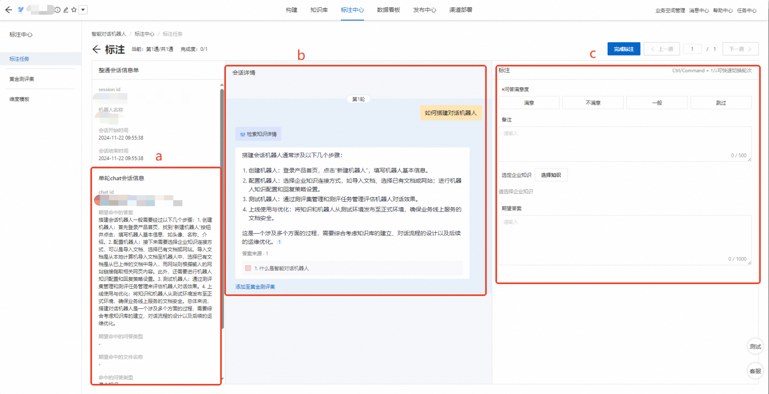This screenshot has width=769, height=394.
Task: Choose the 跳过 satisfaction option
Action: tap(721, 103)
